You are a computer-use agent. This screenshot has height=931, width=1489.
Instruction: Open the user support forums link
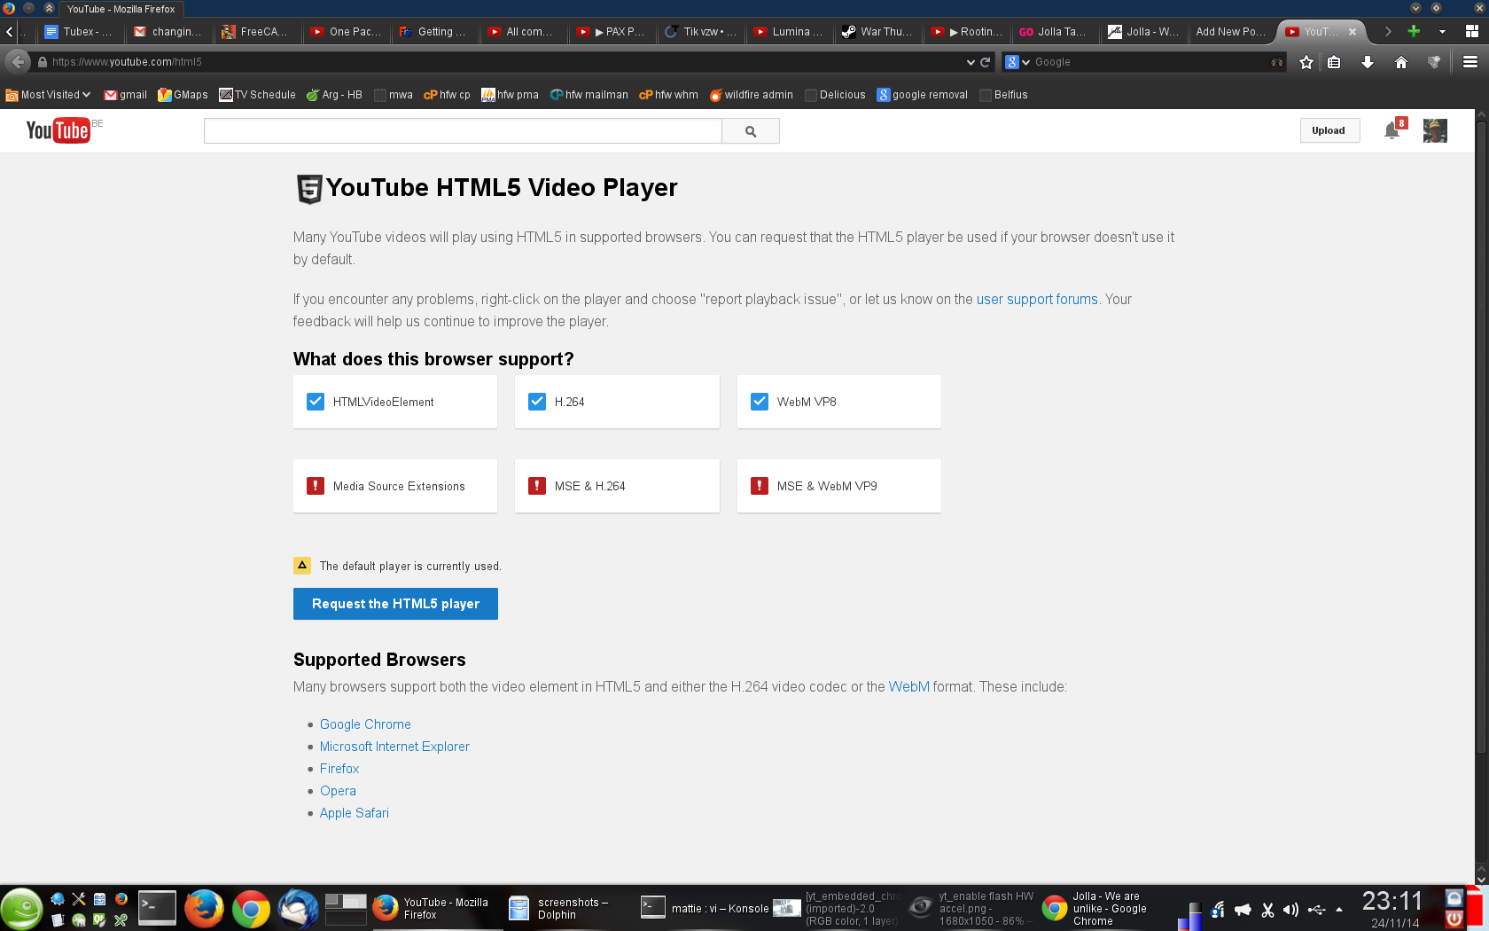click(1037, 300)
